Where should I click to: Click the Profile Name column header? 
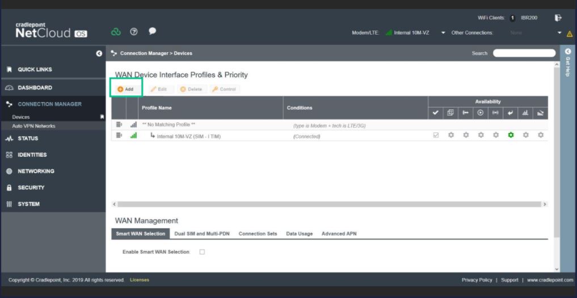coord(210,108)
